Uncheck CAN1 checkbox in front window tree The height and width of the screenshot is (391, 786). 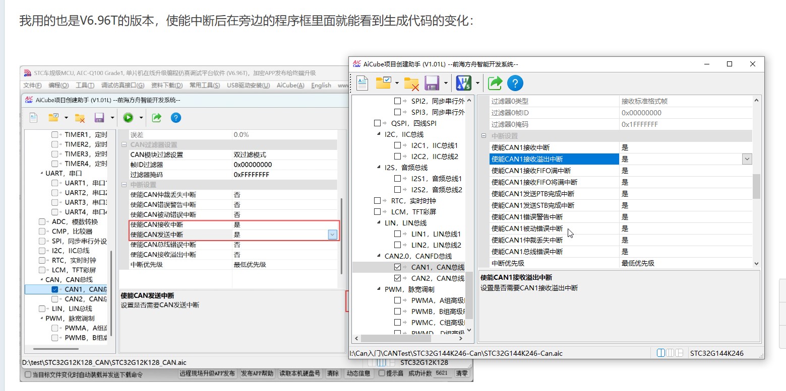point(397,267)
